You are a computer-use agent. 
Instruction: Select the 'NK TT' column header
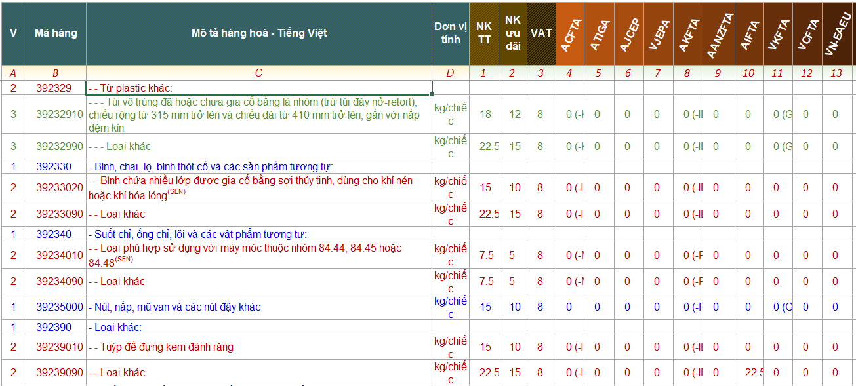coord(483,33)
